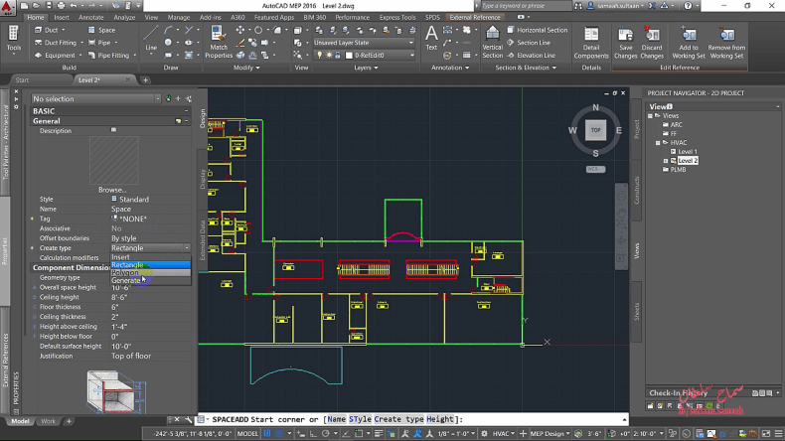785x441 pixels.
Task: Click Add to Working Set
Action: (x=689, y=42)
